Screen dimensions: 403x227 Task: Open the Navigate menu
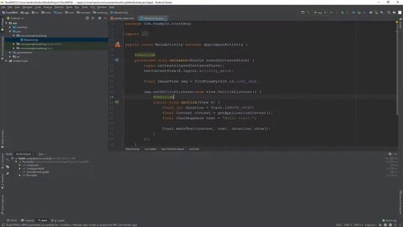[x=27, y=7]
